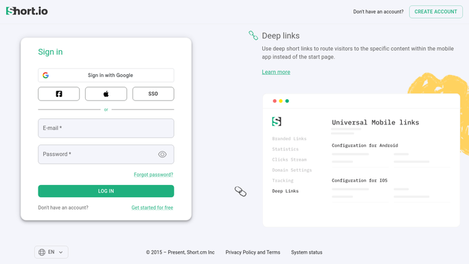Select Branded Links in preview sidebar
469x264 pixels.
(289, 139)
